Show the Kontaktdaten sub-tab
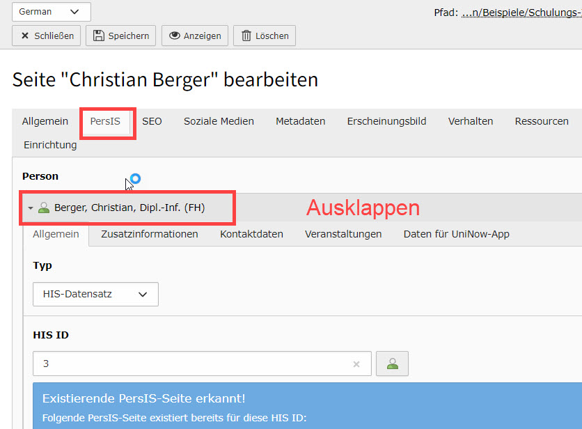 click(251, 234)
